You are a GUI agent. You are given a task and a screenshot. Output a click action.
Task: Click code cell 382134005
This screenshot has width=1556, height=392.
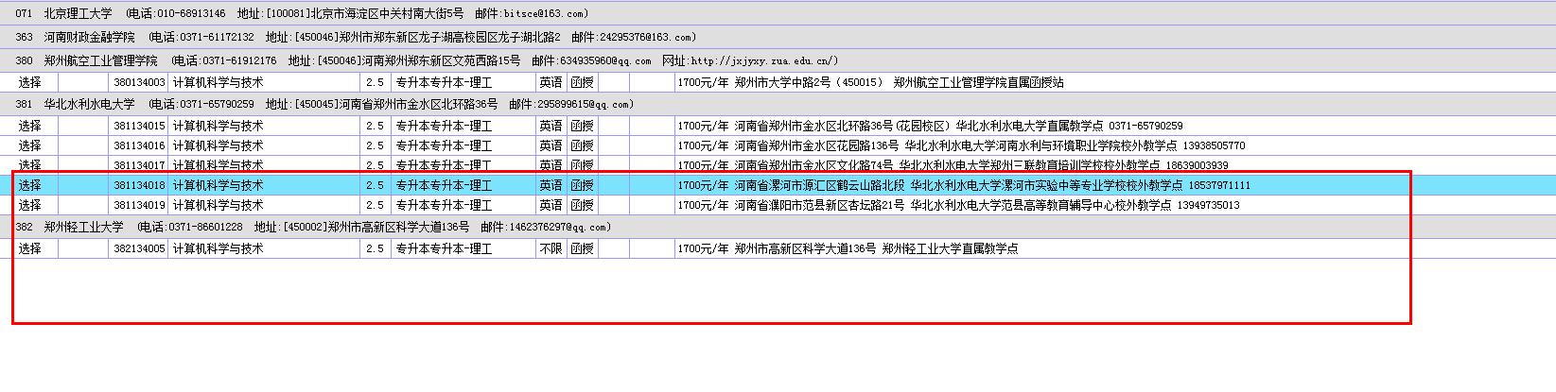click(x=139, y=248)
